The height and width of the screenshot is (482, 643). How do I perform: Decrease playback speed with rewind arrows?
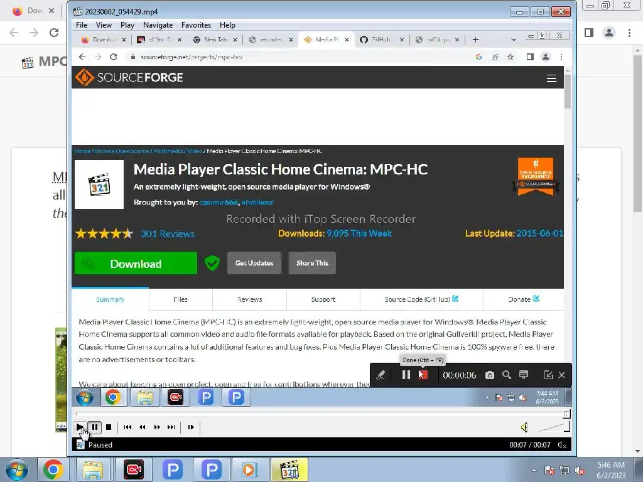(x=143, y=427)
